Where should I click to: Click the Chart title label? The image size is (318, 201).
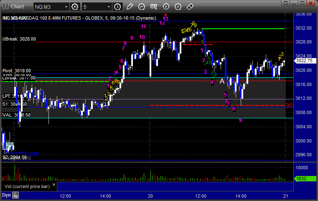point(17,7)
